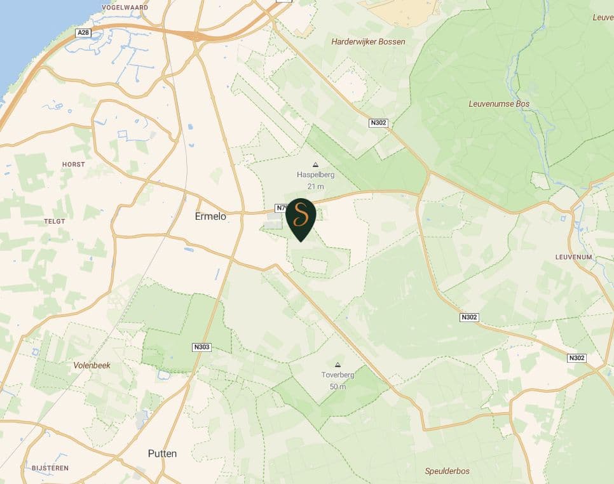Click the N302 badge at far right edge
614x484 pixels.
click(576, 358)
